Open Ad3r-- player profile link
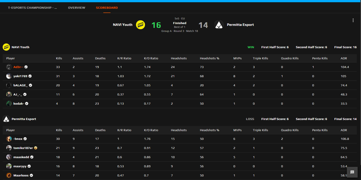 pyautogui.click(x=19, y=67)
